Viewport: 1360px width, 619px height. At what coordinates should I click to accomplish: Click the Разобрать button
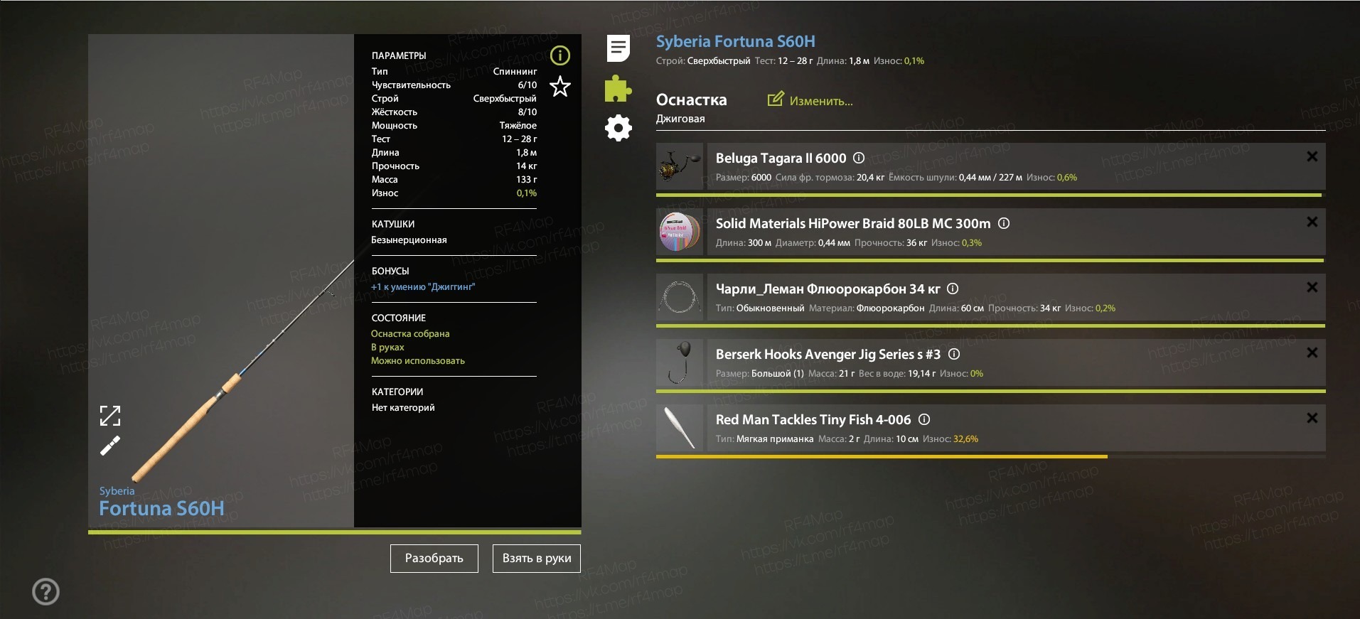coord(434,559)
